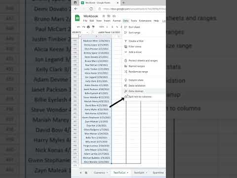Click the undo icon

pos(79,27)
